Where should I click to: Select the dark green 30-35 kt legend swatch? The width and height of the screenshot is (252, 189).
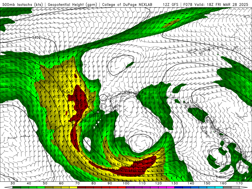pos(17,187)
